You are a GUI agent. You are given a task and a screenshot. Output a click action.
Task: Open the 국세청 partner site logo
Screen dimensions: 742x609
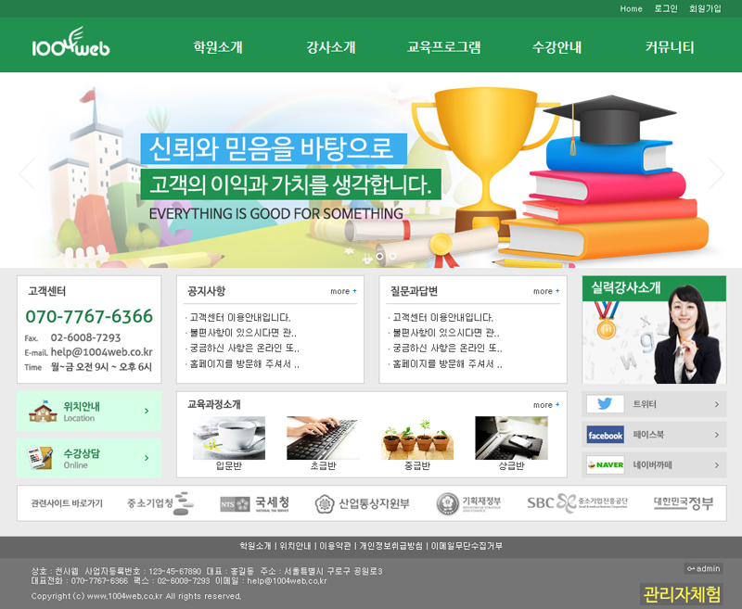tap(255, 503)
